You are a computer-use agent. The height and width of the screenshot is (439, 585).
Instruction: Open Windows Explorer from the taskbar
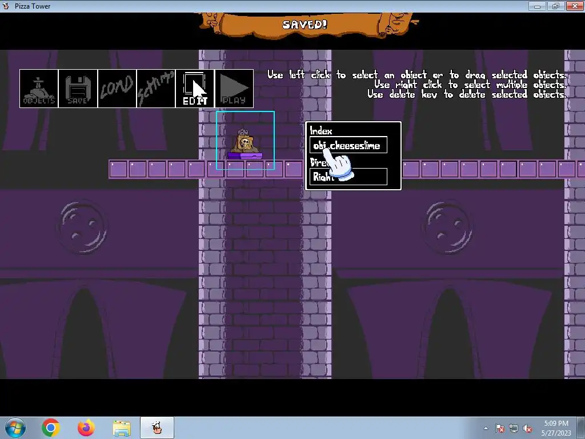[x=122, y=429]
